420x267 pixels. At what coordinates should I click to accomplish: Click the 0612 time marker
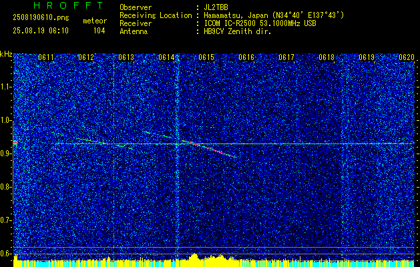click(x=86, y=57)
